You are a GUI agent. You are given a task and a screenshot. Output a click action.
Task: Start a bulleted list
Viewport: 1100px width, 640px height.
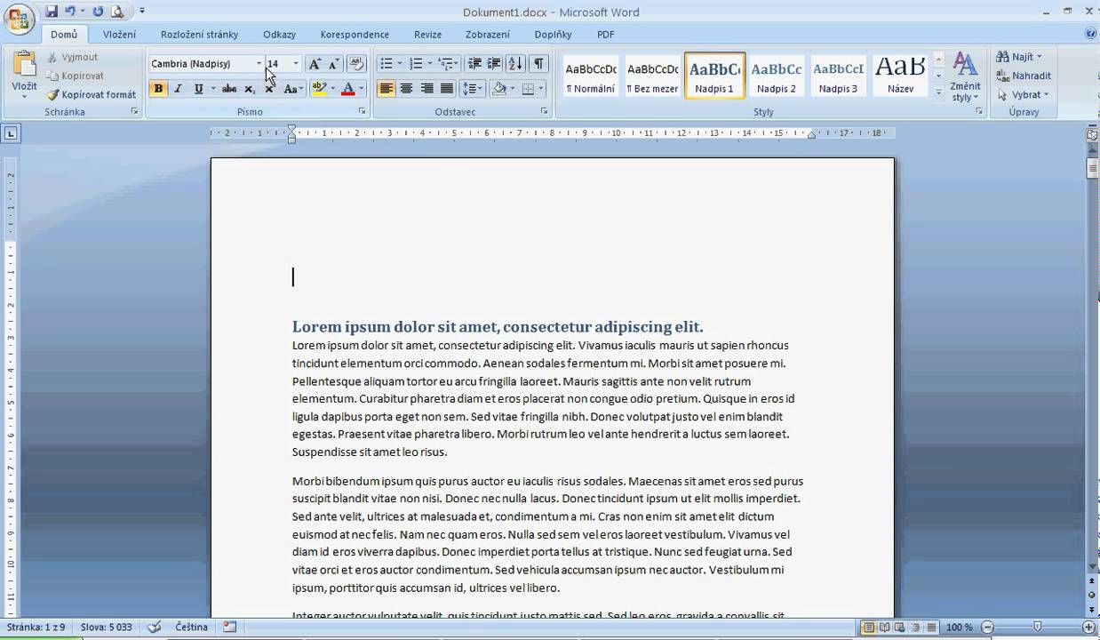[386, 64]
